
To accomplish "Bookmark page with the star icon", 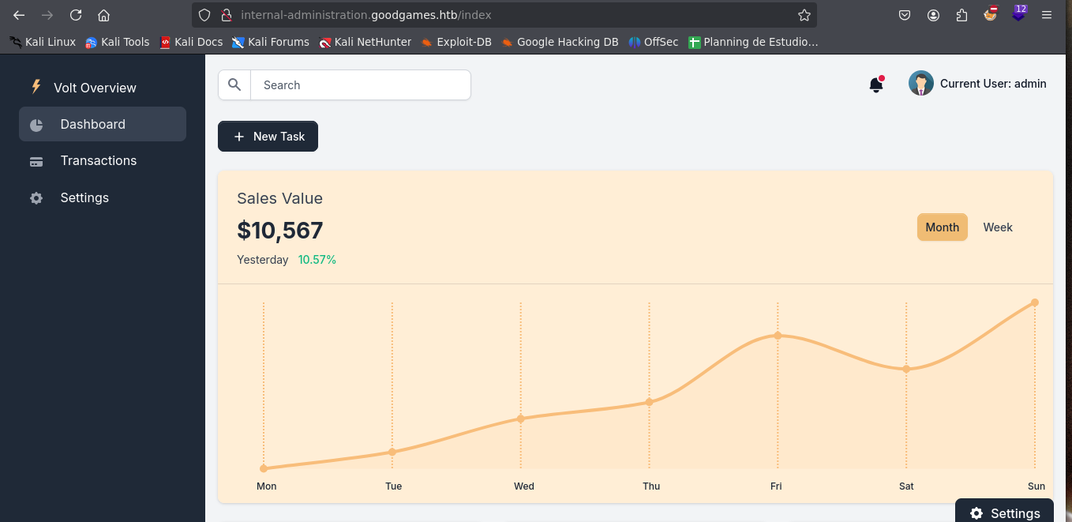I will (x=804, y=15).
